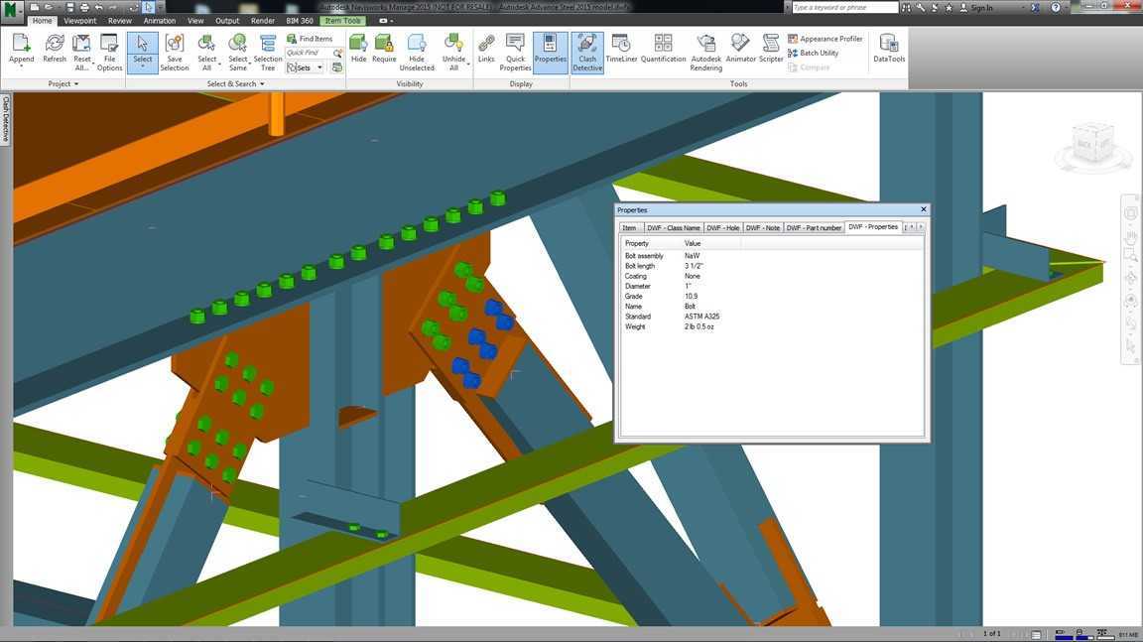The image size is (1143, 642).
Task: Open the Render ribbon tab
Action: (263, 21)
